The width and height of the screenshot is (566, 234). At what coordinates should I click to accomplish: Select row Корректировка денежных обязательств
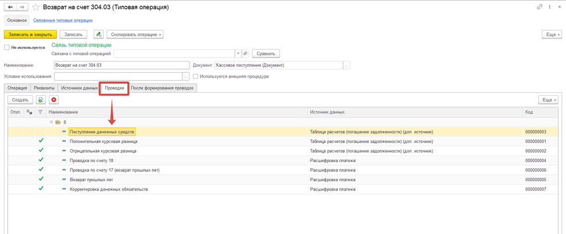tap(284, 189)
